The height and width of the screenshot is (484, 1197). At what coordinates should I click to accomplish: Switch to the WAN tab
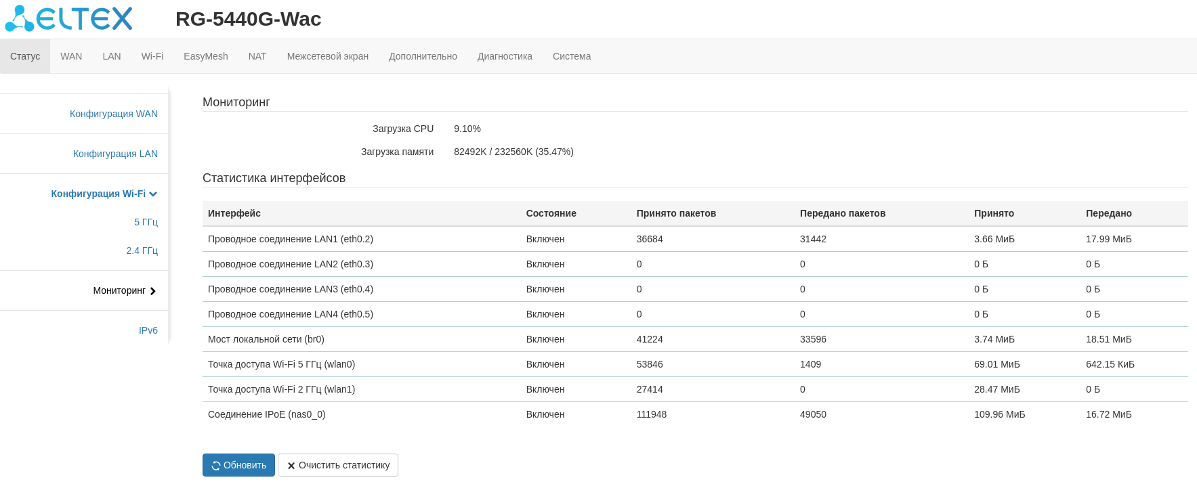pos(71,56)
